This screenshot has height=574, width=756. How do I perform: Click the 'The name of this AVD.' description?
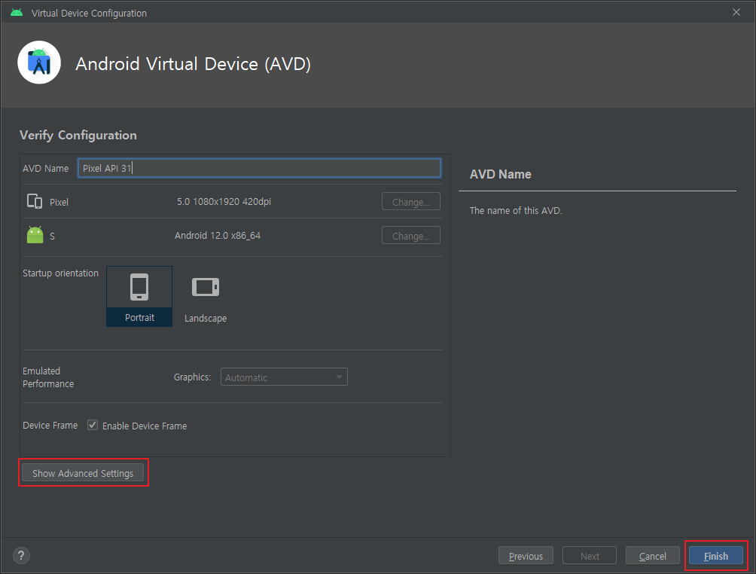pyautogui.click(x=516, y=211)
